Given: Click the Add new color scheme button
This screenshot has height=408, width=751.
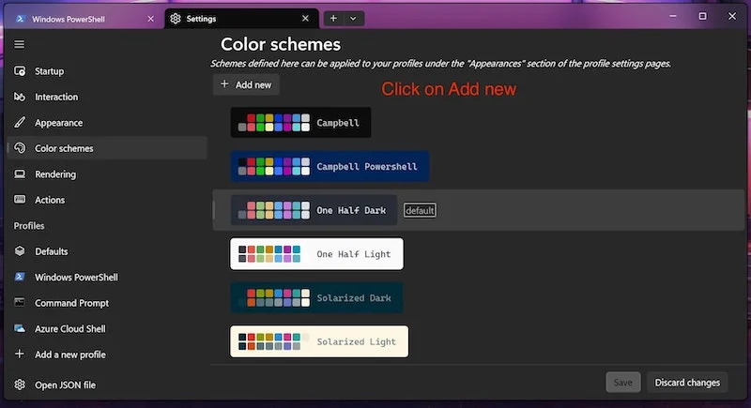Looking at the screenshot, I should 246,84.
